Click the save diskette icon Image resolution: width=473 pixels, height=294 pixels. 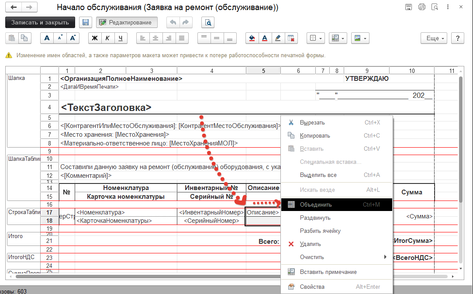coord(86,22)
